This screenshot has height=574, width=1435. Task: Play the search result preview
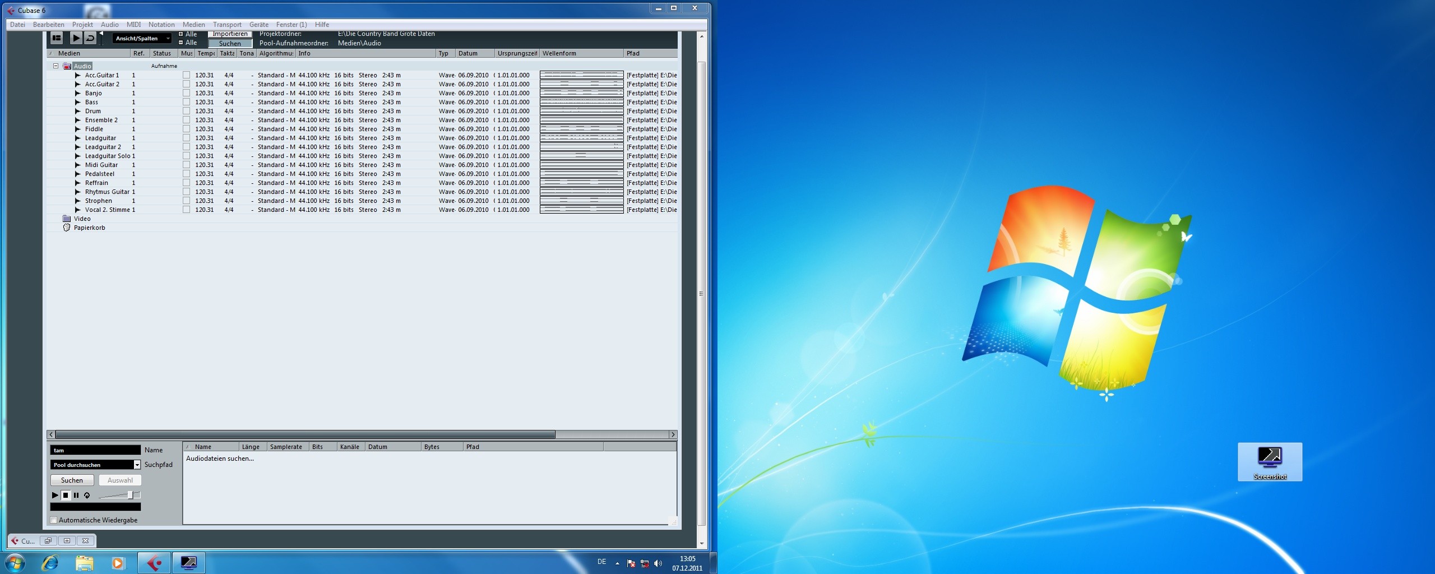pyautogui.click(x=55, y=496)
